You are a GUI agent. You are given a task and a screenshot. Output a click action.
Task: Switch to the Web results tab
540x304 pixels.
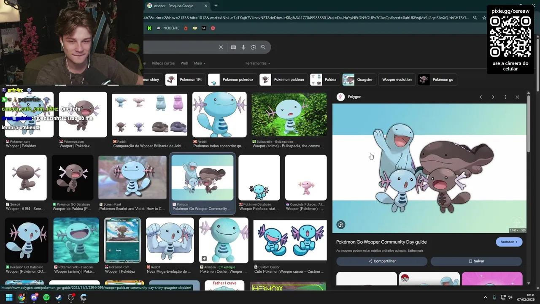184,63
